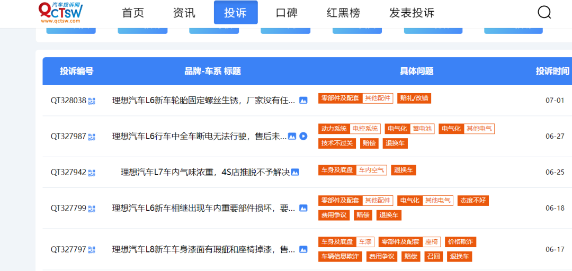Open 红黑榜 ranking tab
Viewport: 572px width, 271px height.
coord(343,13)
